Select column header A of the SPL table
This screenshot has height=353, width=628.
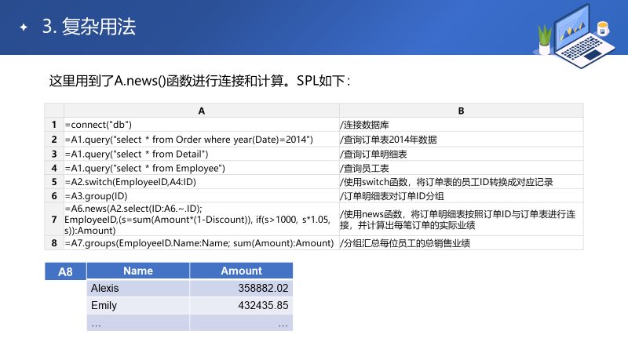pos(201,111)
